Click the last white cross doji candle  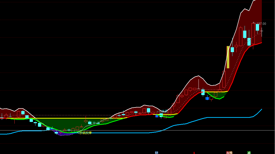click(262, 31)
